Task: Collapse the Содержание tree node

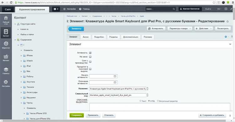Action: [15, 40]
